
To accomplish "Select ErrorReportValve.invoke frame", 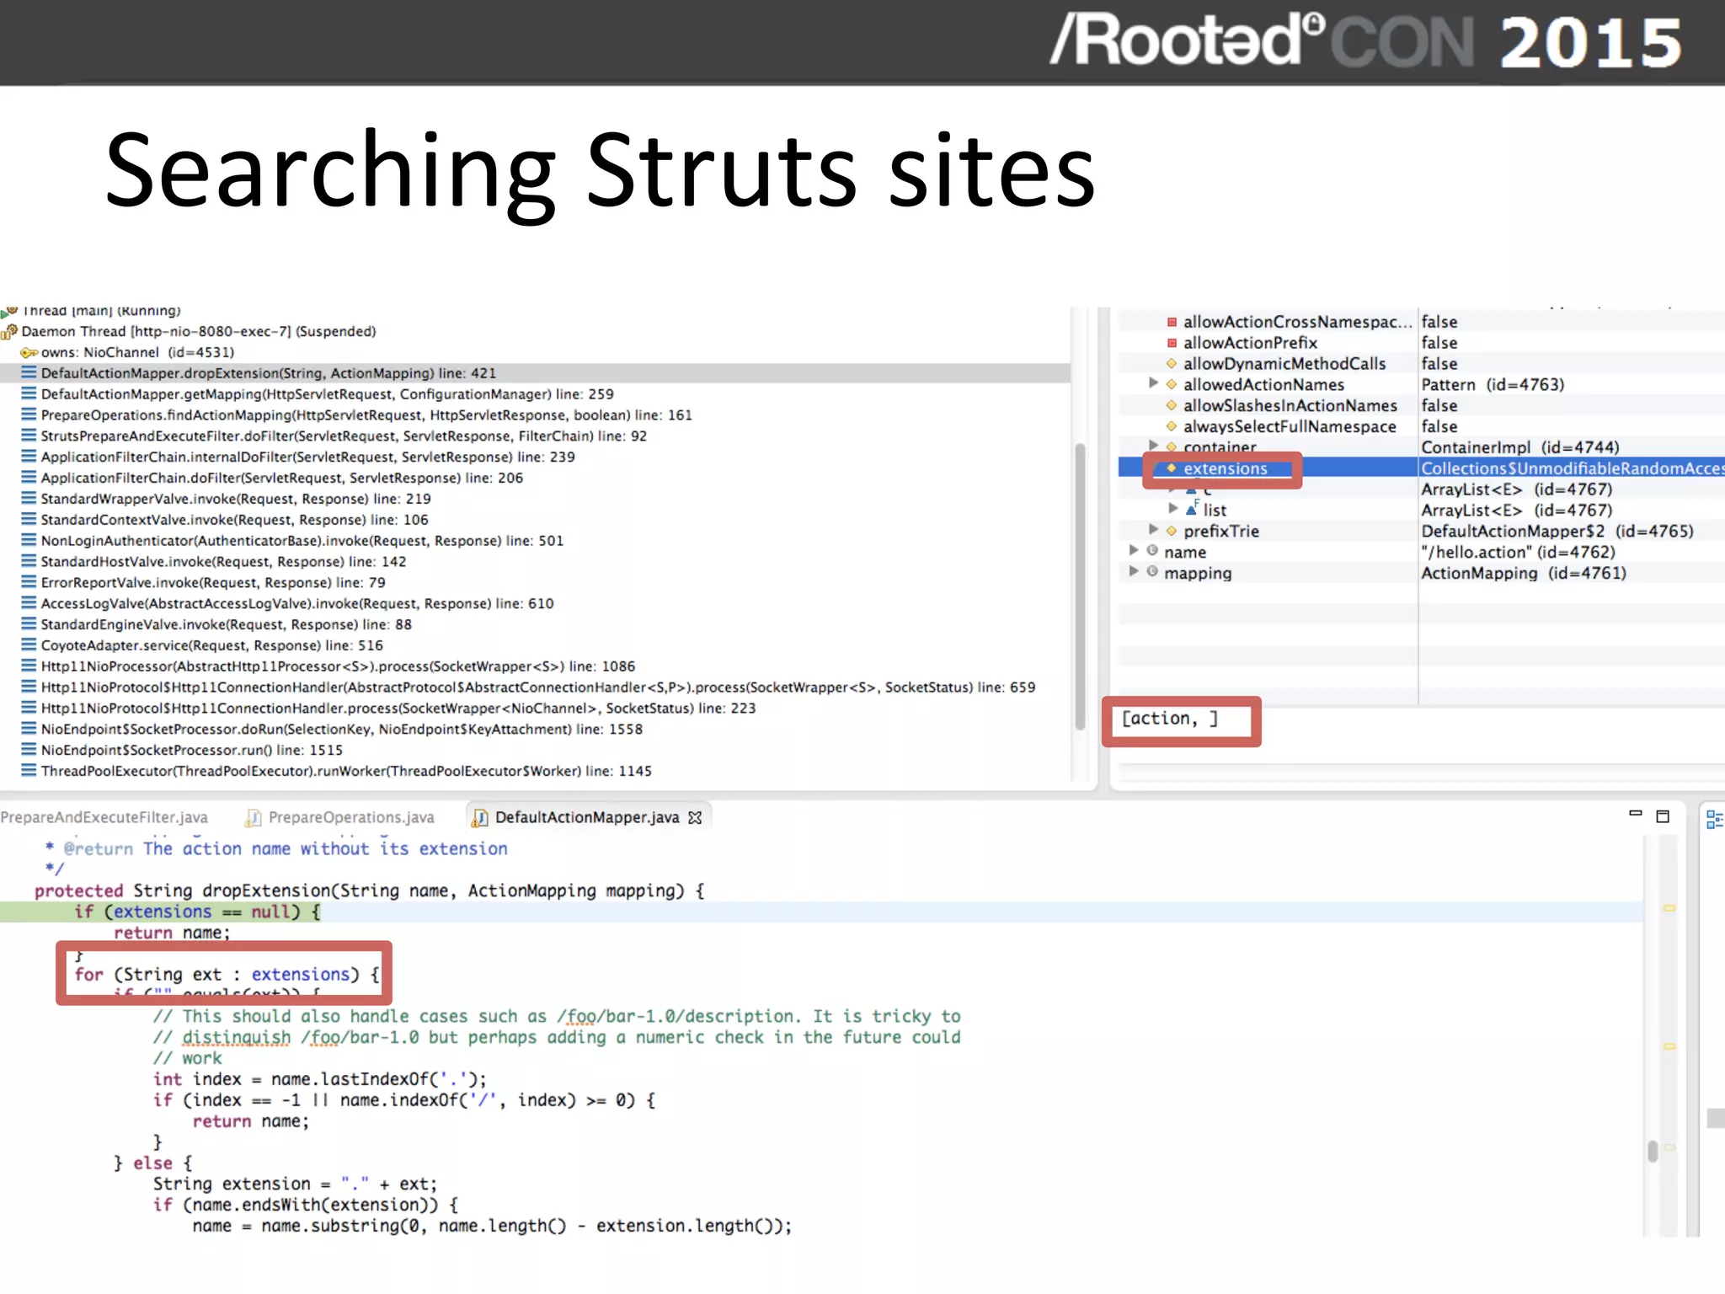I will click(x=213, y=583).
